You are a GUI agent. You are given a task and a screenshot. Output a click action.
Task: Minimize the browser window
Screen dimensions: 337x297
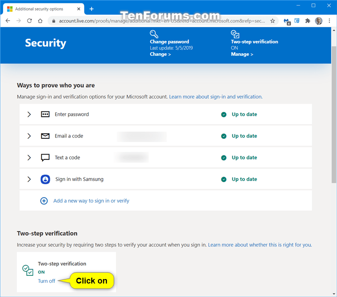pyautogui.click(x=298, y=5)
